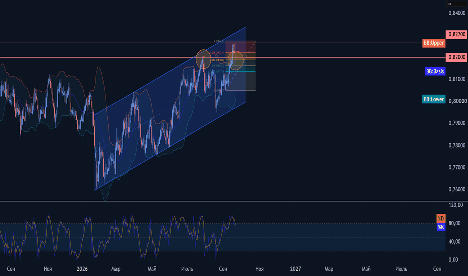
Task: Click the 0,82700 price line label
Action: (456, 34)
